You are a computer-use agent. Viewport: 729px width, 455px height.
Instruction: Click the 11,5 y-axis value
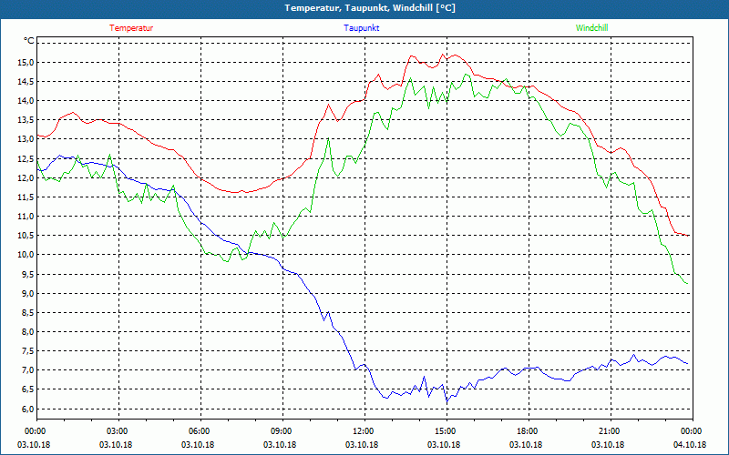tap(26, 197)
